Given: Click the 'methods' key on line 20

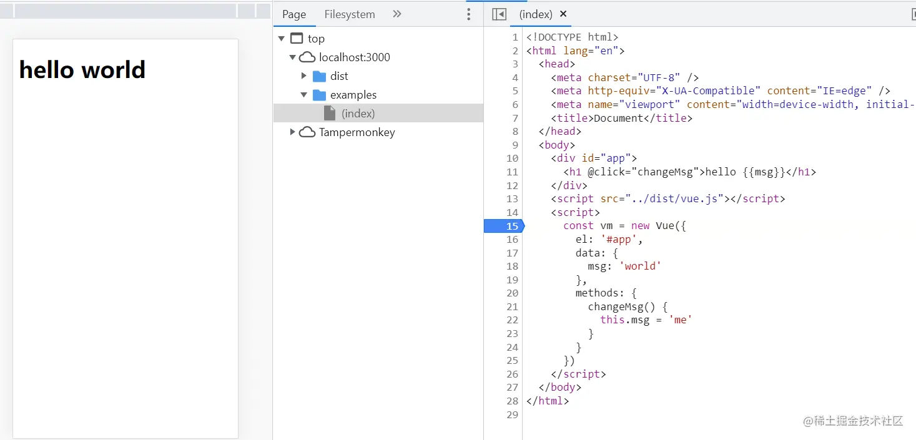Looking at the screenshot, I should (597, 293).
